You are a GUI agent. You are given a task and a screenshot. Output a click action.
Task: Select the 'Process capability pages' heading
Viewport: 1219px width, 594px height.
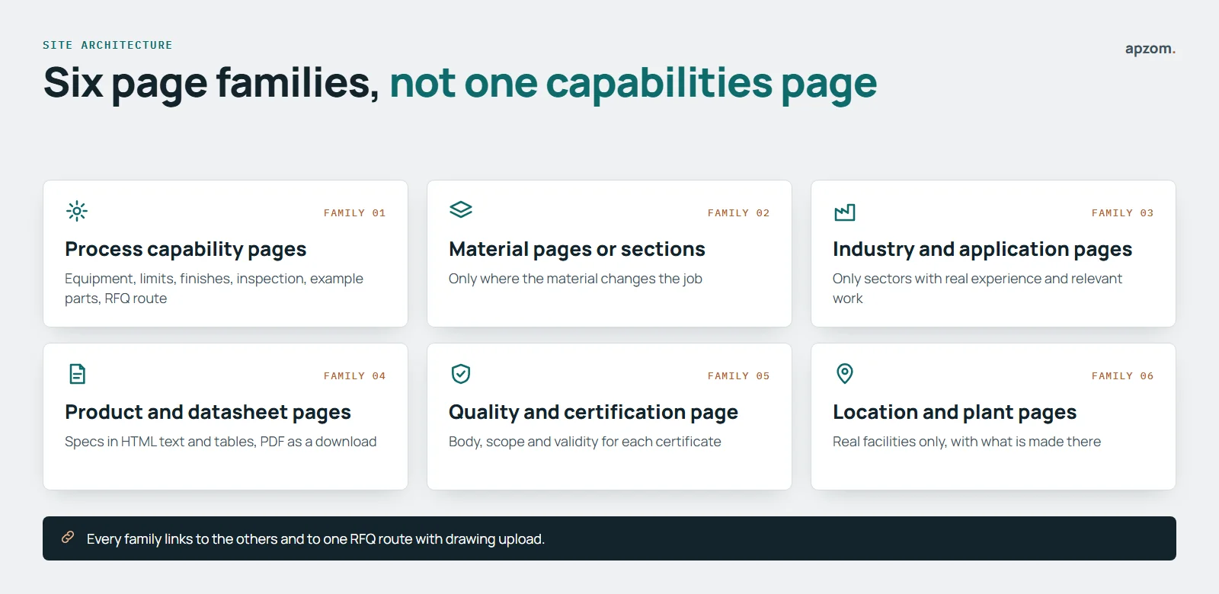[x=186, y=250]
